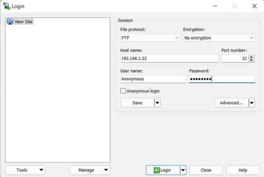Open the Manage menu button
The width and height of the screenshot is (264, 177).
tap(90, 170)
